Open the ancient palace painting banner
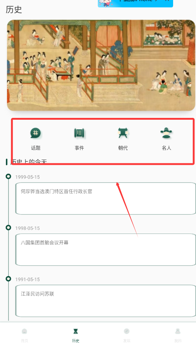 pos(101,65)
